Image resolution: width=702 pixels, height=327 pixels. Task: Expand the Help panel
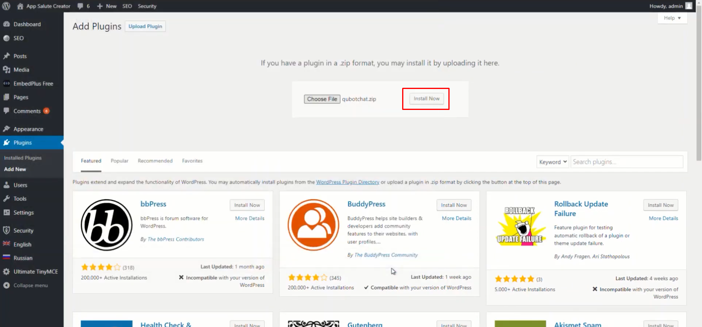tap(672, 18)
